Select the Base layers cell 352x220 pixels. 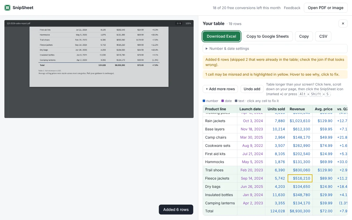220,129
